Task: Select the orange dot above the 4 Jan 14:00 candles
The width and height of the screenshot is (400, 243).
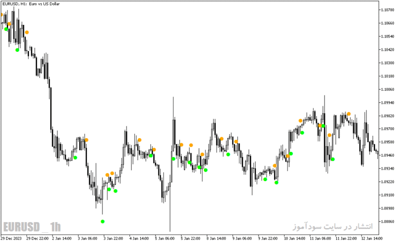Action: click(139, 140)
